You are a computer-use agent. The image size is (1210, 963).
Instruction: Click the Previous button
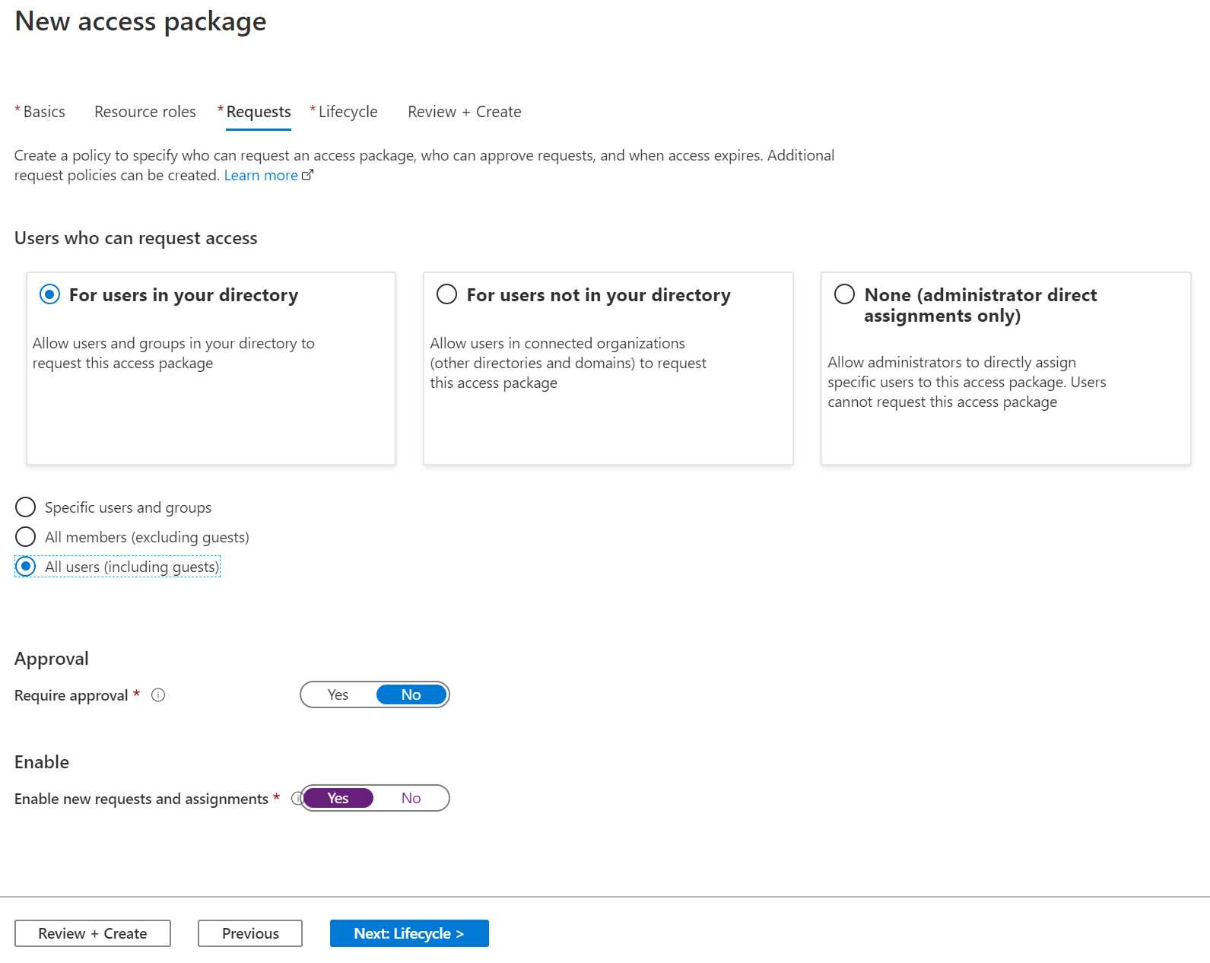[250, 933]
